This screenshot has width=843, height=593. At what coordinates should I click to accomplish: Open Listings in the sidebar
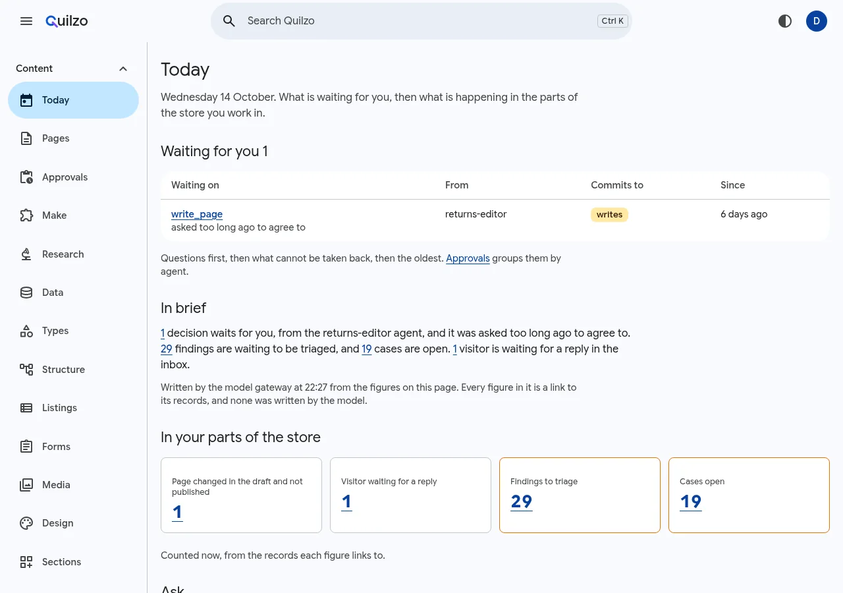(x=73, y=408)
